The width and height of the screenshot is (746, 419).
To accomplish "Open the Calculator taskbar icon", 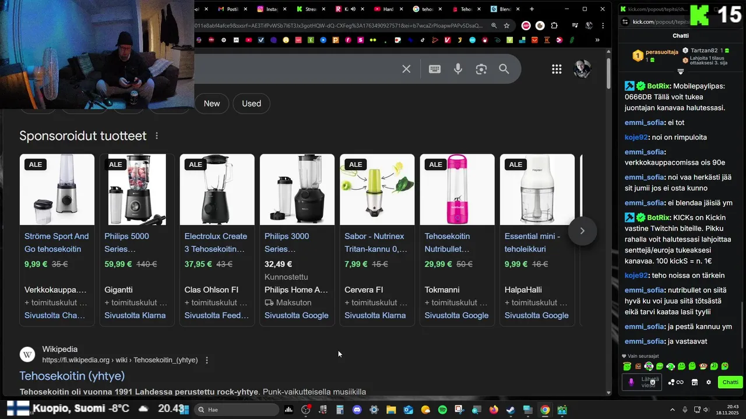I will (340, 410).
